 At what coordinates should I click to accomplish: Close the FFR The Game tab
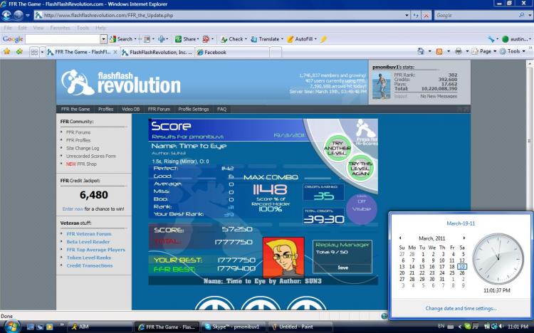pos(115,52)
